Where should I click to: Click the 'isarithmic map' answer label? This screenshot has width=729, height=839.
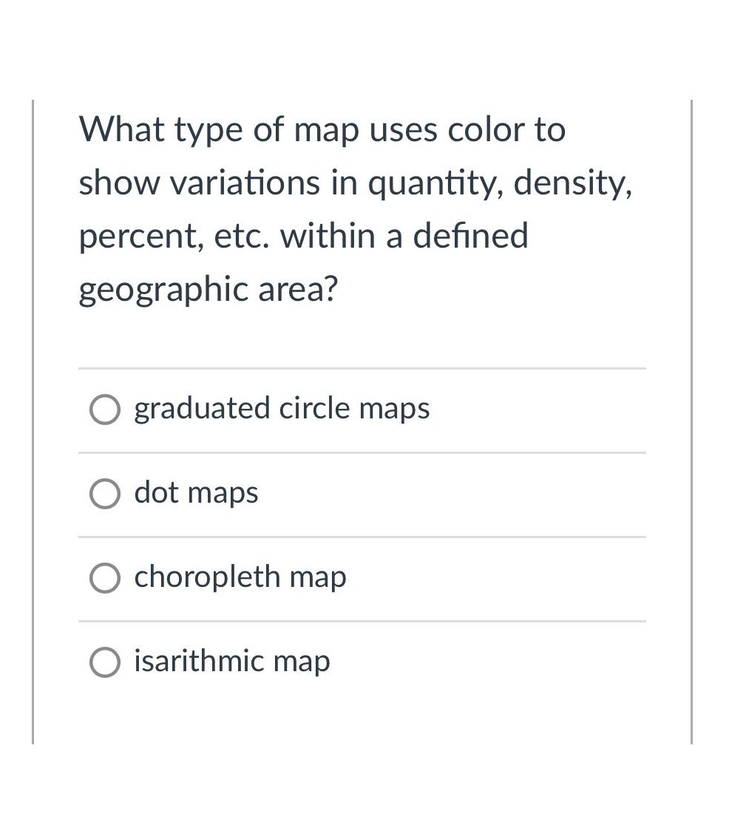coord(231,662)
